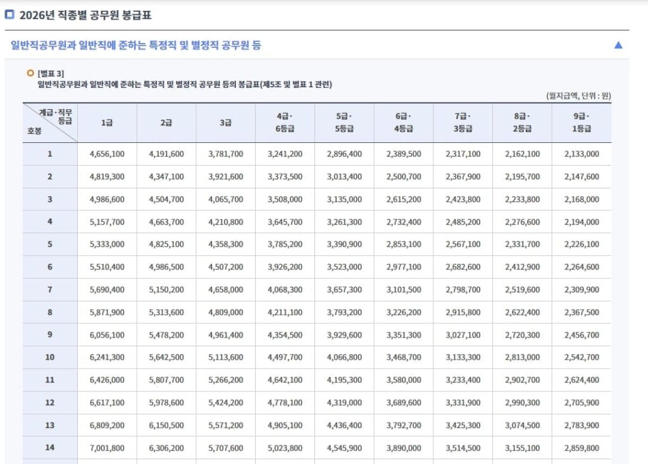Click the 4,656,100 cell for 1급 호봉 1
648x464 pixels.
click(107, 154)
